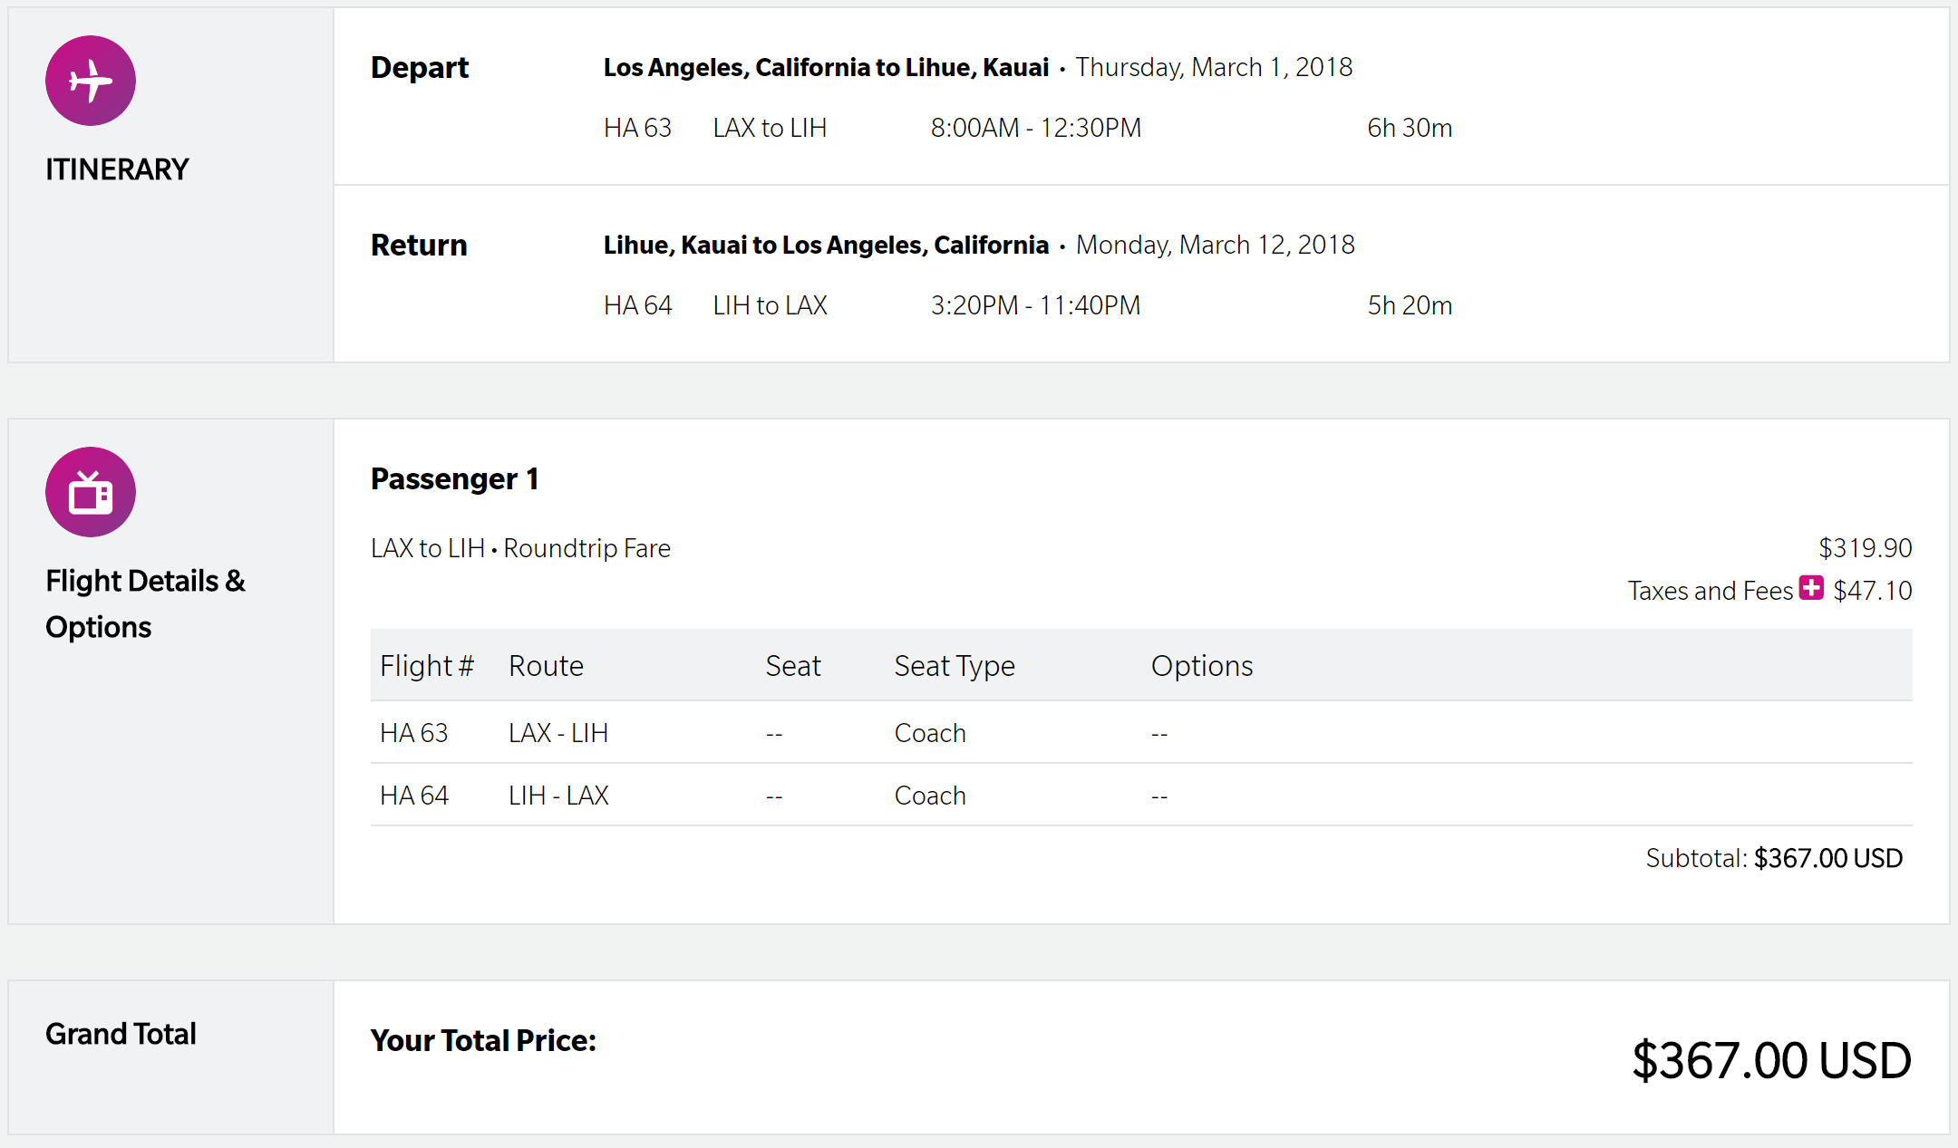1958x1148 pixels.
Task: Click the Taxes and Fees label
Action: click(x=1710, y=591)
